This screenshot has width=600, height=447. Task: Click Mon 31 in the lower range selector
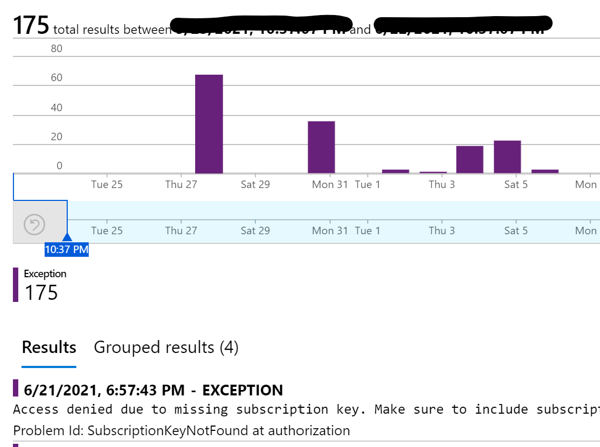click(x=330, y=231)
